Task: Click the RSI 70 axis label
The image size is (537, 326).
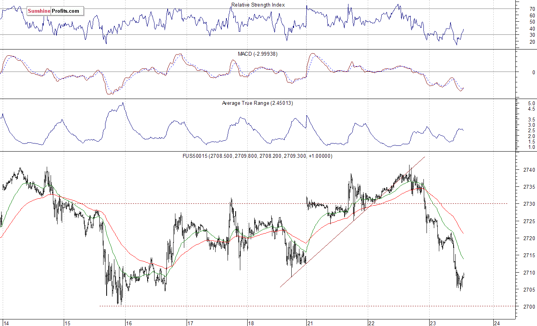Action: (532, 9)
